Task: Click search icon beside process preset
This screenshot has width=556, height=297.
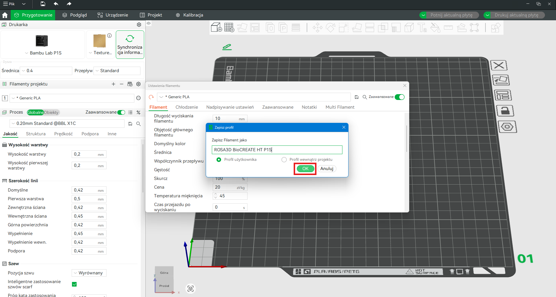Action: 138,124
